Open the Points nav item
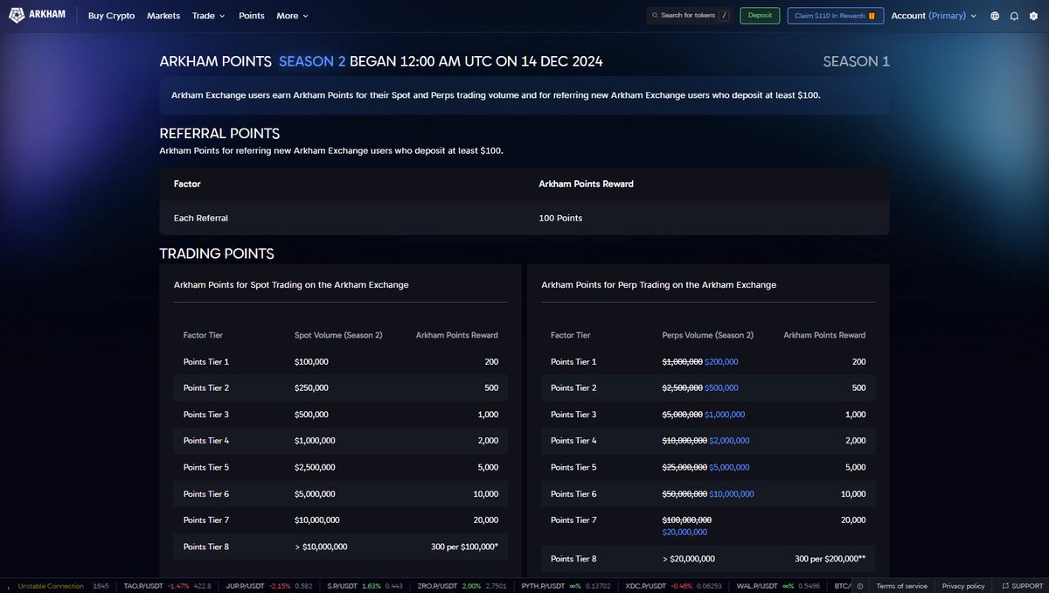Viewport: 1049px width, 593px height. tap(251, 16)
